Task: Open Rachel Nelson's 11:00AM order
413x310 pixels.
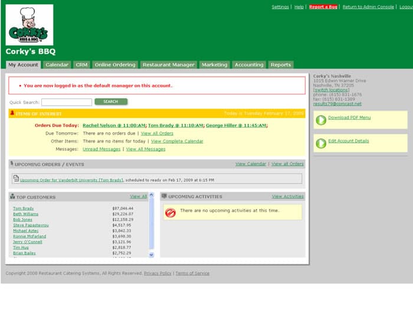Action: (113, 125)
